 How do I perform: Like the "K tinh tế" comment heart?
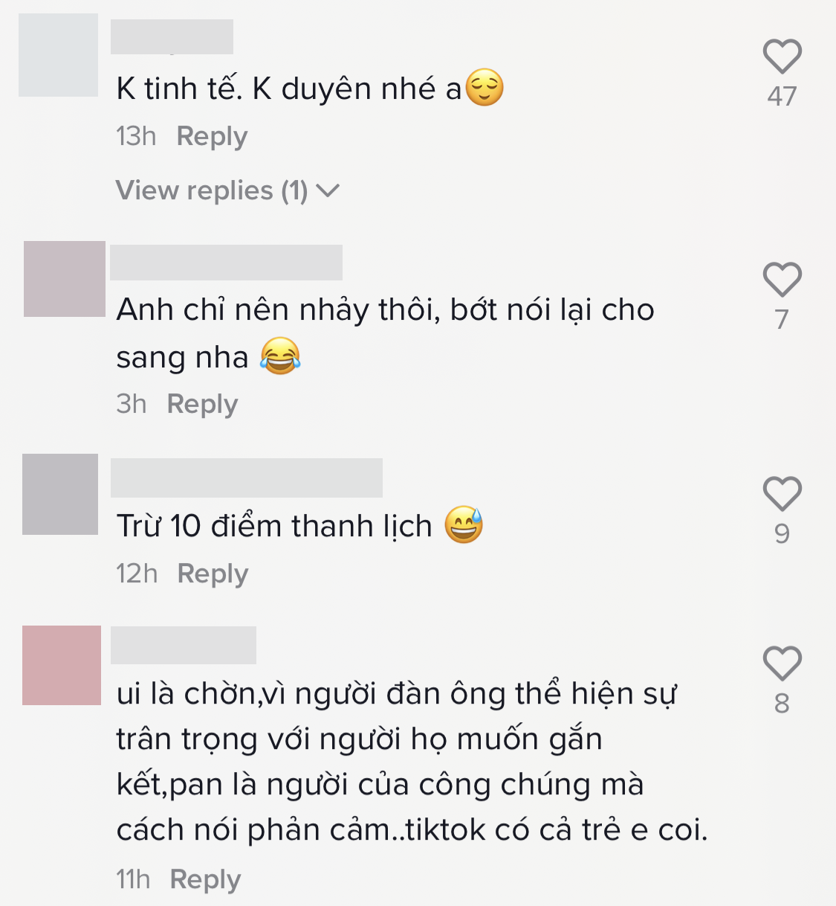(x=782, y=57)
